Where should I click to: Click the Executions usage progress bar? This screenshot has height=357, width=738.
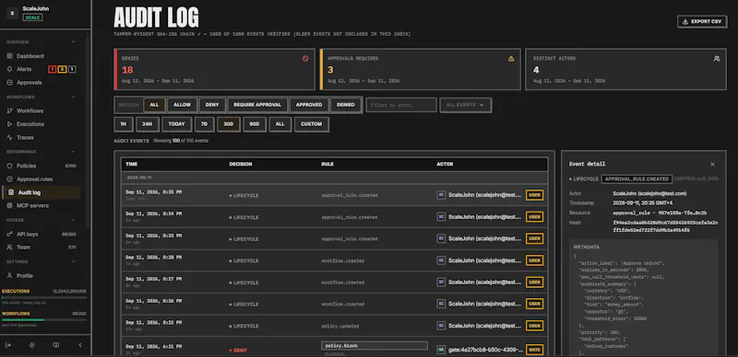click(x=44, y=297)
